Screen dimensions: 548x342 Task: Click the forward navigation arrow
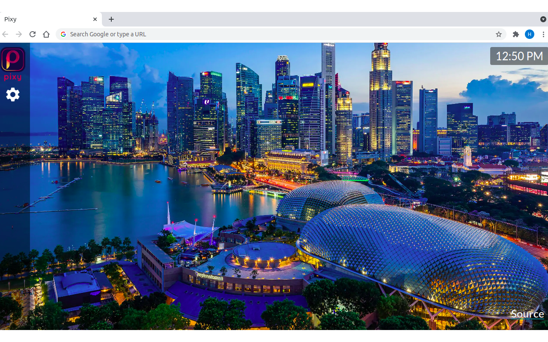(x=18, y=34)
